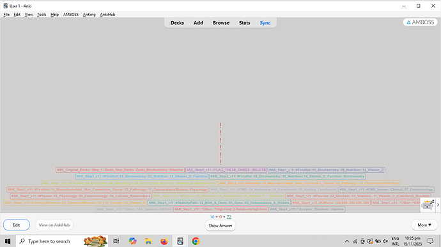Open Task View on the taskbar
Viewport: 441px width, 247px height.
click(x=116, y=241)
